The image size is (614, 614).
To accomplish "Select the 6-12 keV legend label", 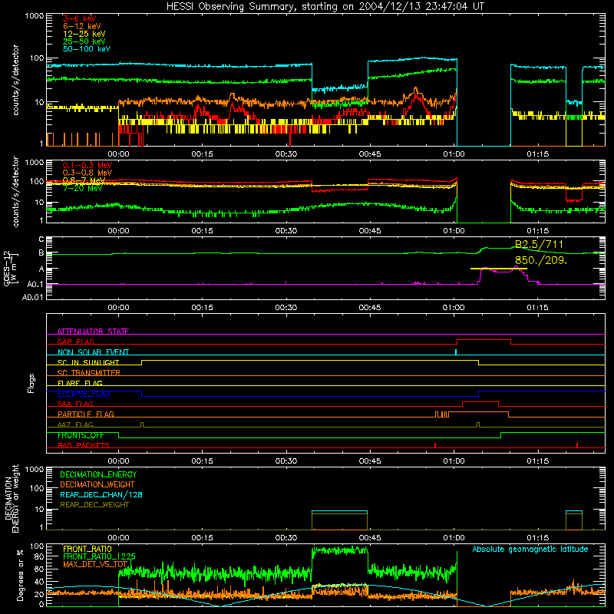I will (82, 26).
